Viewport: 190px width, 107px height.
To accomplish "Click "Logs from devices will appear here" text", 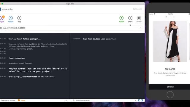I will (x=100, y=39).
